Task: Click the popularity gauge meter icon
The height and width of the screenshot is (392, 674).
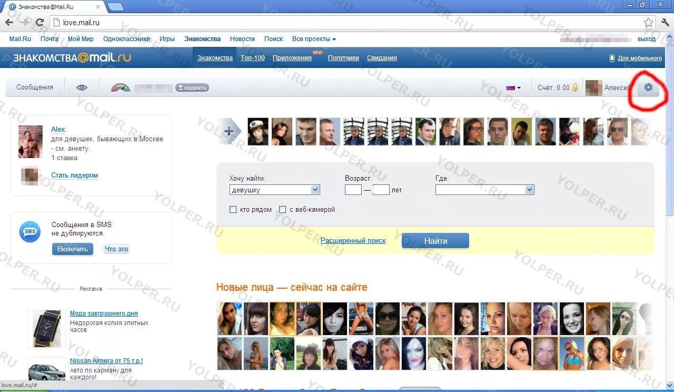Action: tap(121, 87)
